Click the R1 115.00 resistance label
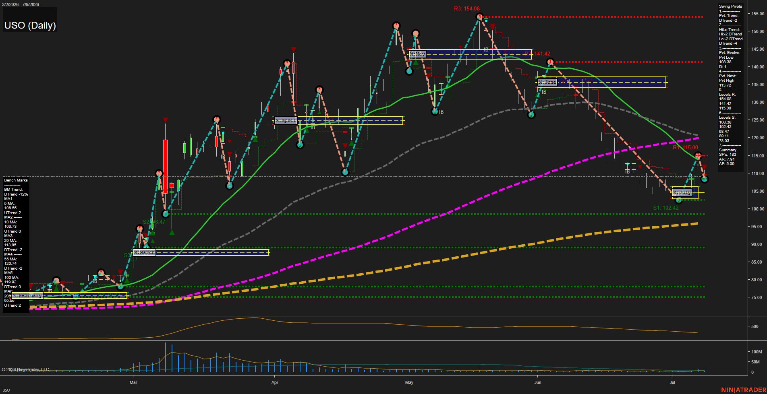This screenshot has width=767, height=394. pyautogui.click(x=685, y=148)
